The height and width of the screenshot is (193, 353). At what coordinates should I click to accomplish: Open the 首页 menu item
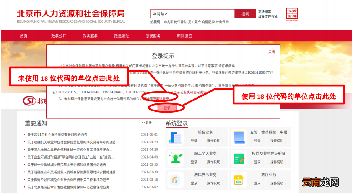click(x=23, y=36)
